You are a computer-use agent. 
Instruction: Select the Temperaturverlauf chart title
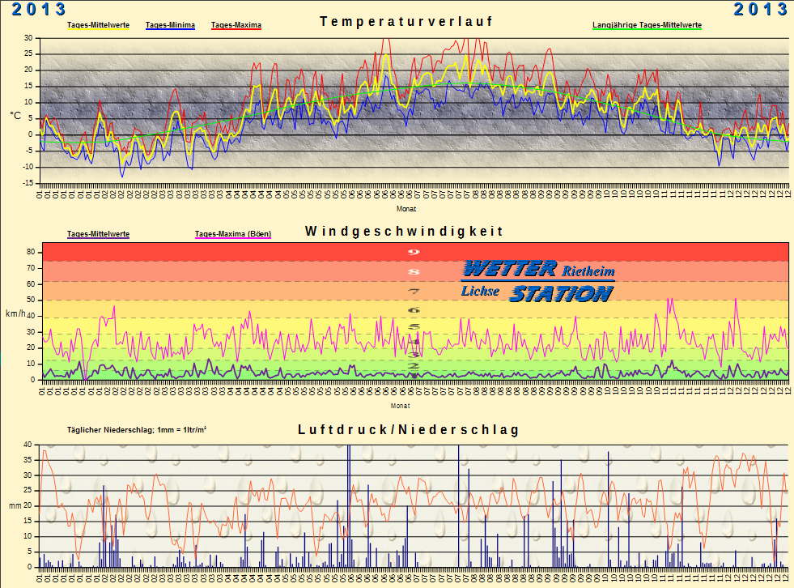[405, 22]
